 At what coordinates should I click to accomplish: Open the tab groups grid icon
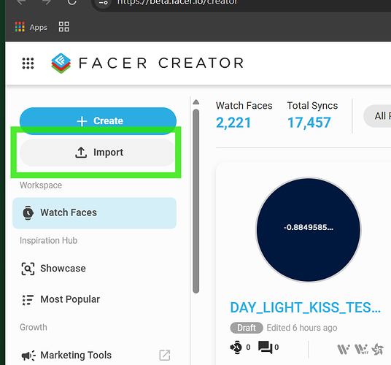point(64,27)
